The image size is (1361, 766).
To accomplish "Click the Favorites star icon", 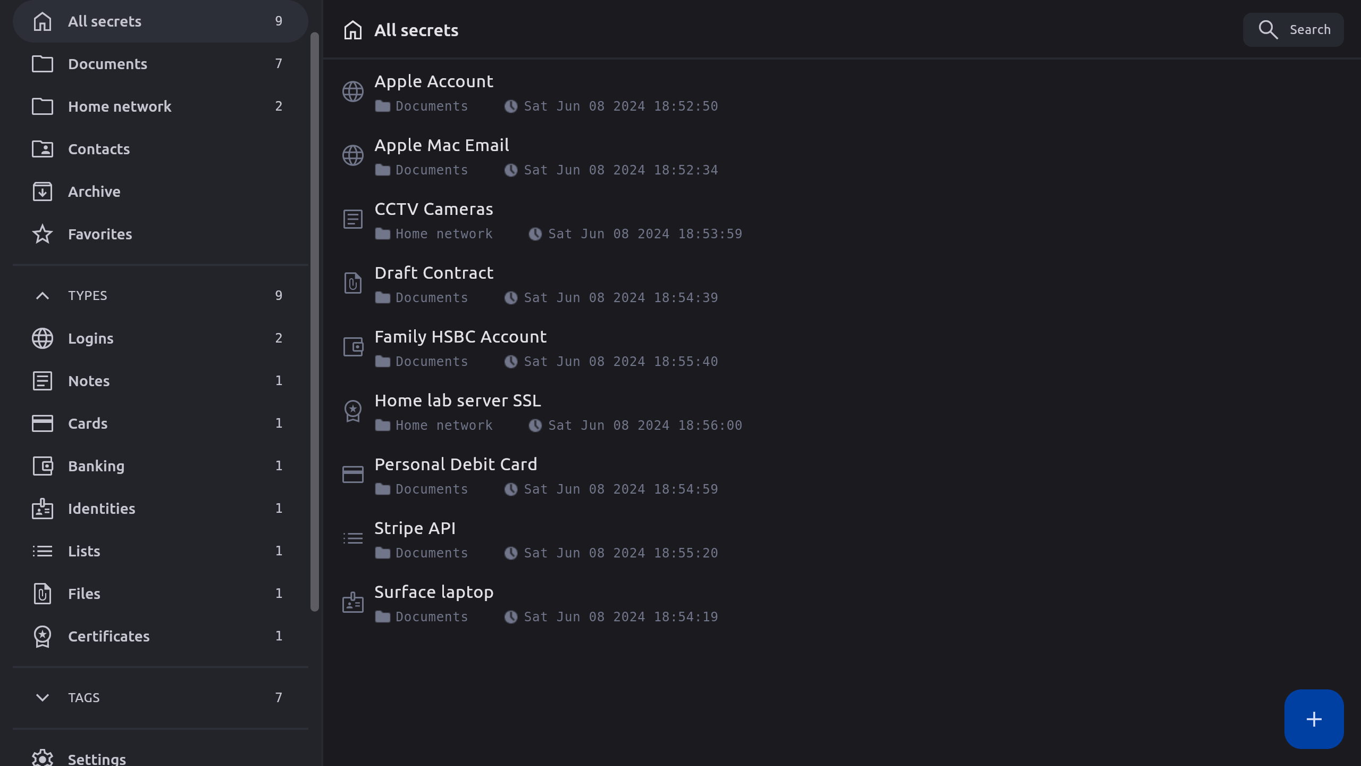I will pyautogui.click(x=43, y=234).
